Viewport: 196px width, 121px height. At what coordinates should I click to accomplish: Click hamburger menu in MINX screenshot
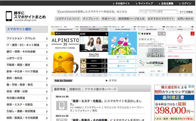click(x=106, y=34)
